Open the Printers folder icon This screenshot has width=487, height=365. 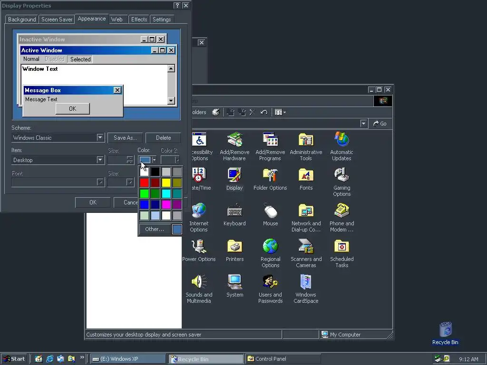234,250
